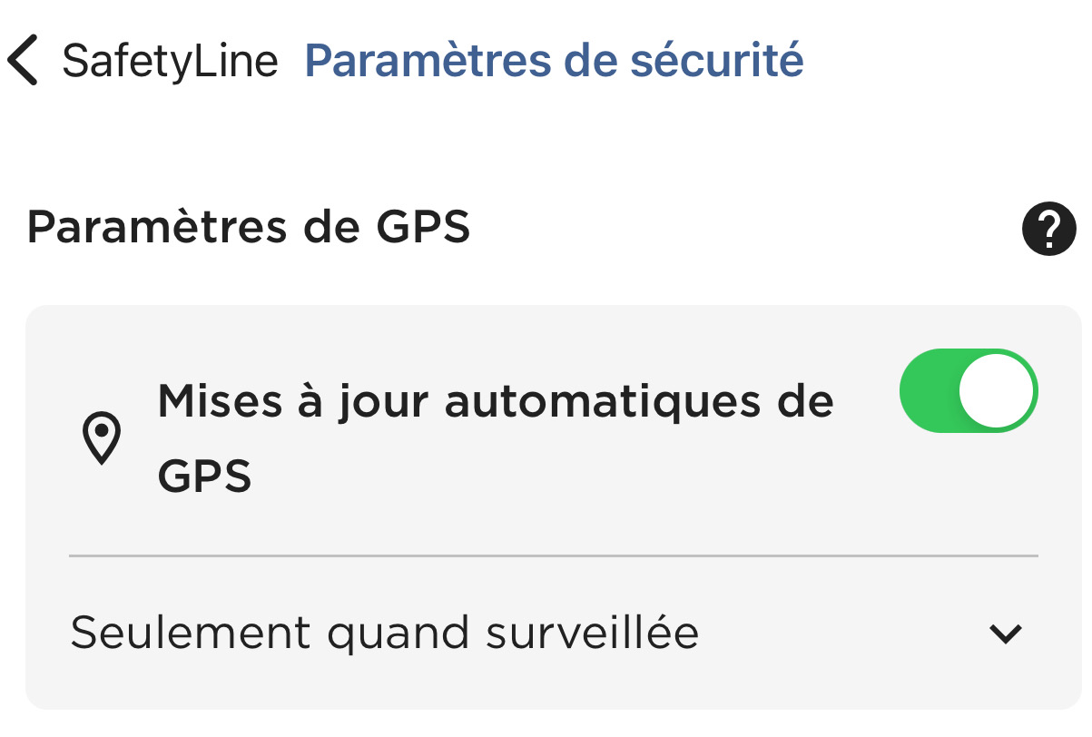Click the map marker beside Mises à jour
This screenshot has height=737, width=1092.
point(101,438)
